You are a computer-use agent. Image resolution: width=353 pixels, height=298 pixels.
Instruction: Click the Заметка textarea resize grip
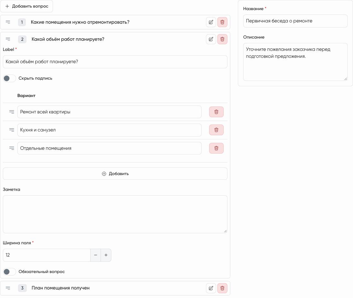coord(225,231)
